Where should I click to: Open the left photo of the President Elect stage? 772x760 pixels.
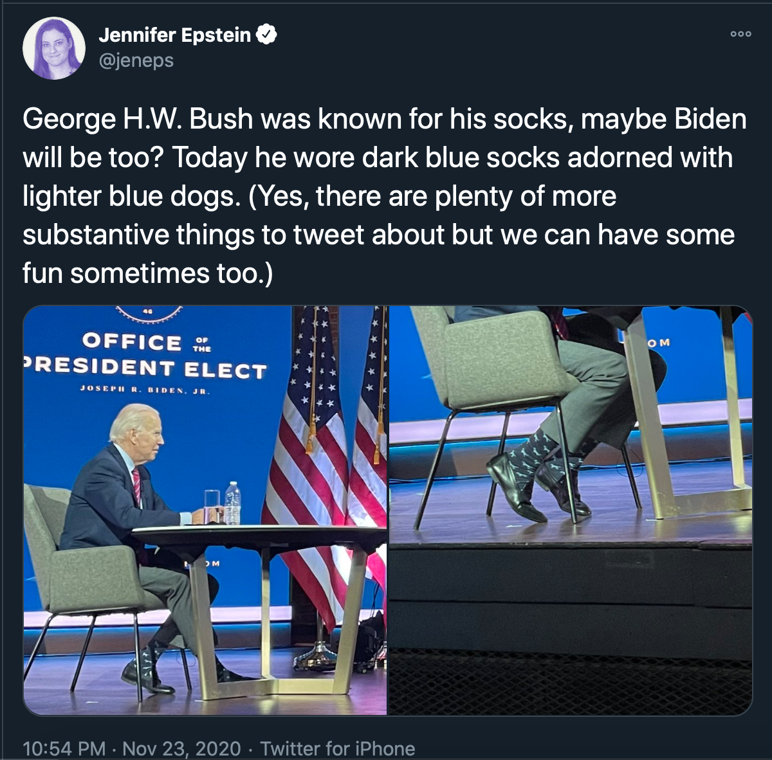[205, 510]
